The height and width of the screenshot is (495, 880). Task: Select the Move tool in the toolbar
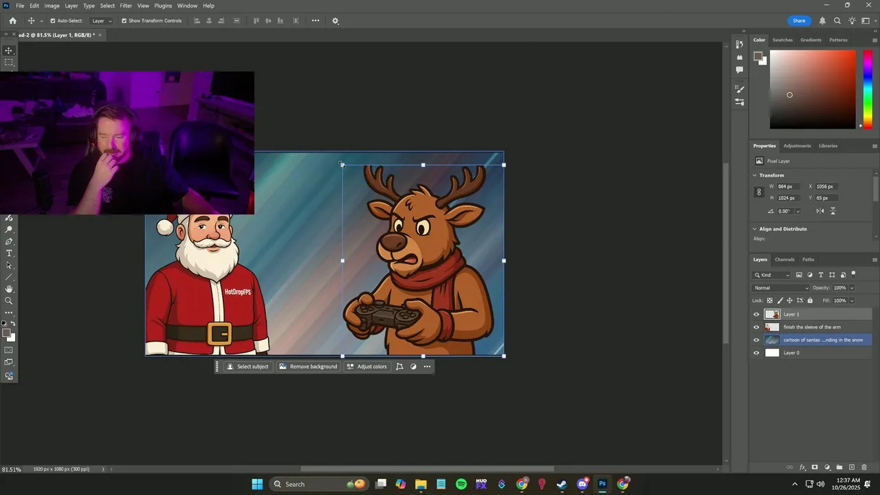(x=9, y=51)
